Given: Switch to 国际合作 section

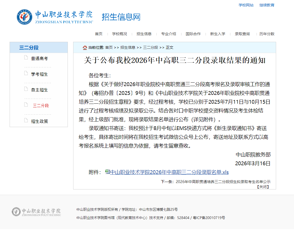Looking at the screenshot, I should (x=193, y=34).
